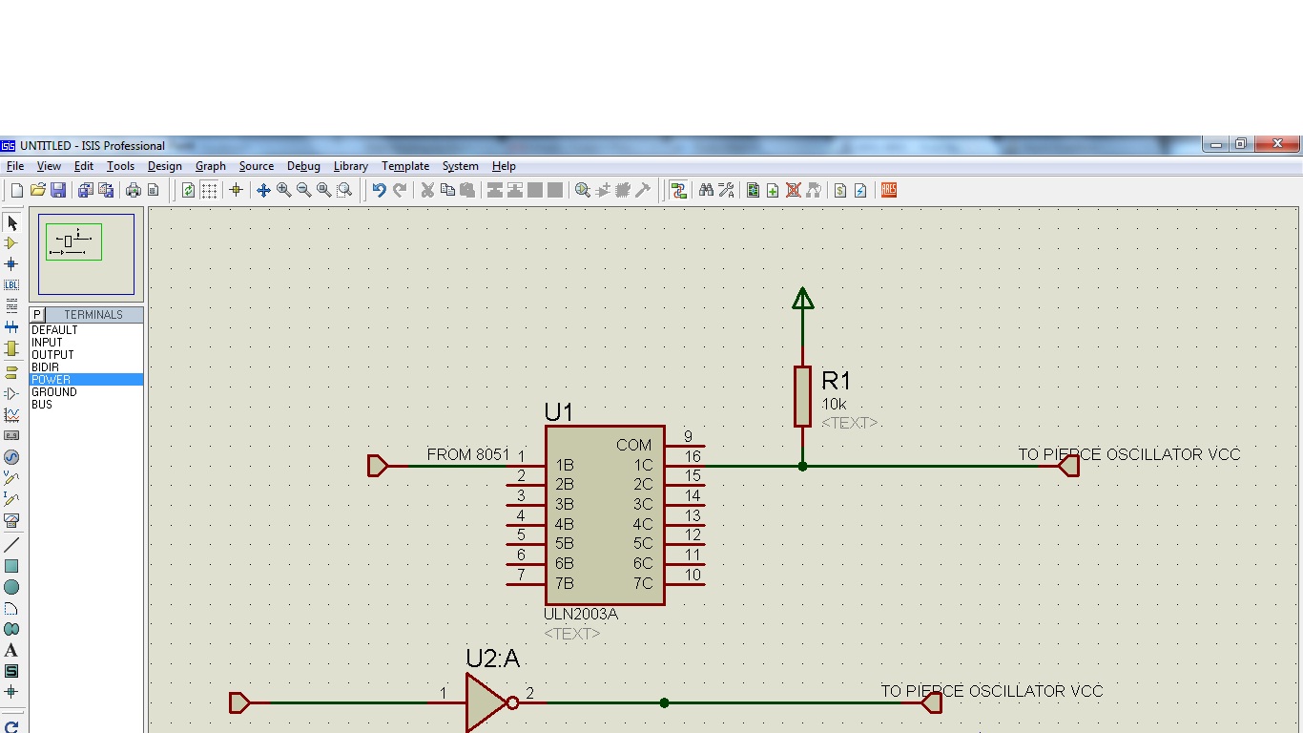Select the 2D circle graphics tool
The width and height of the screenshot is (1303, 733).
pos(11,587)
